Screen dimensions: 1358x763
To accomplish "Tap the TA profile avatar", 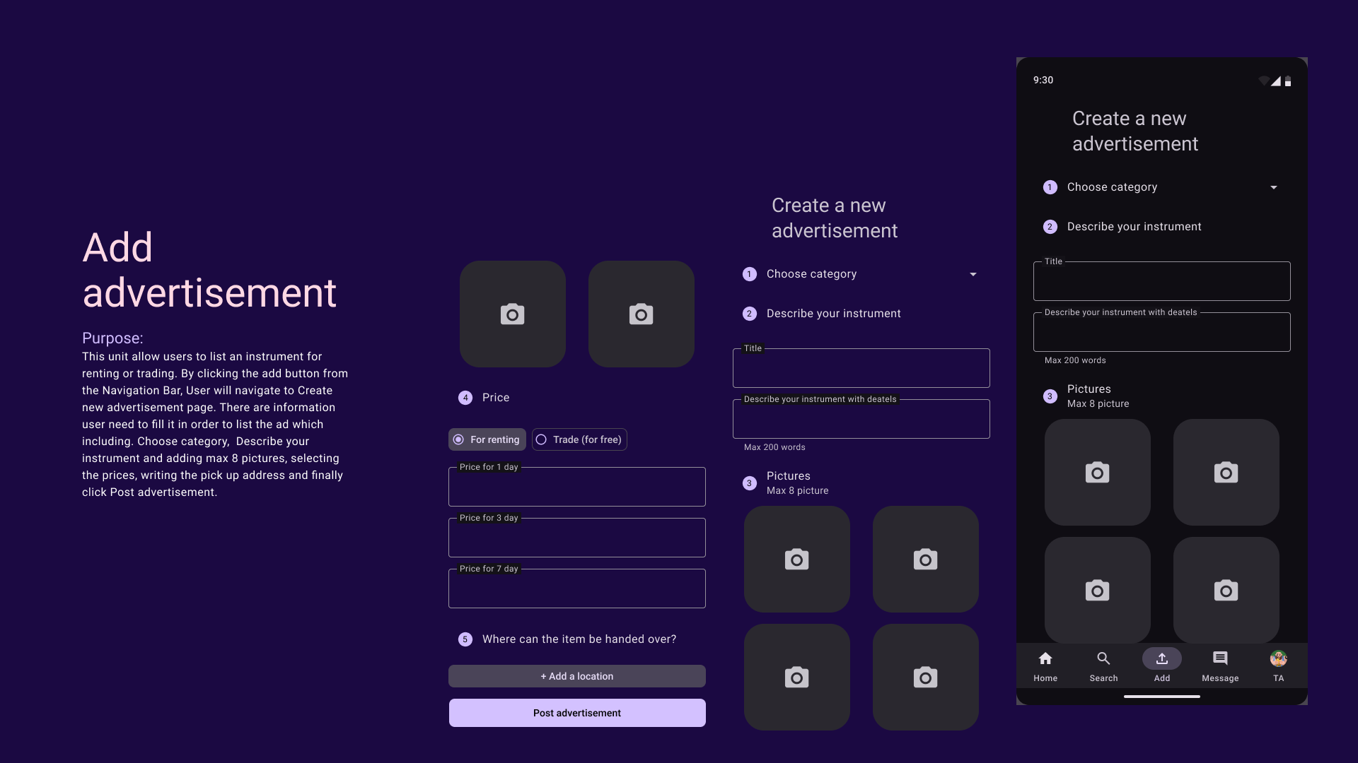I will [1278, 659].
